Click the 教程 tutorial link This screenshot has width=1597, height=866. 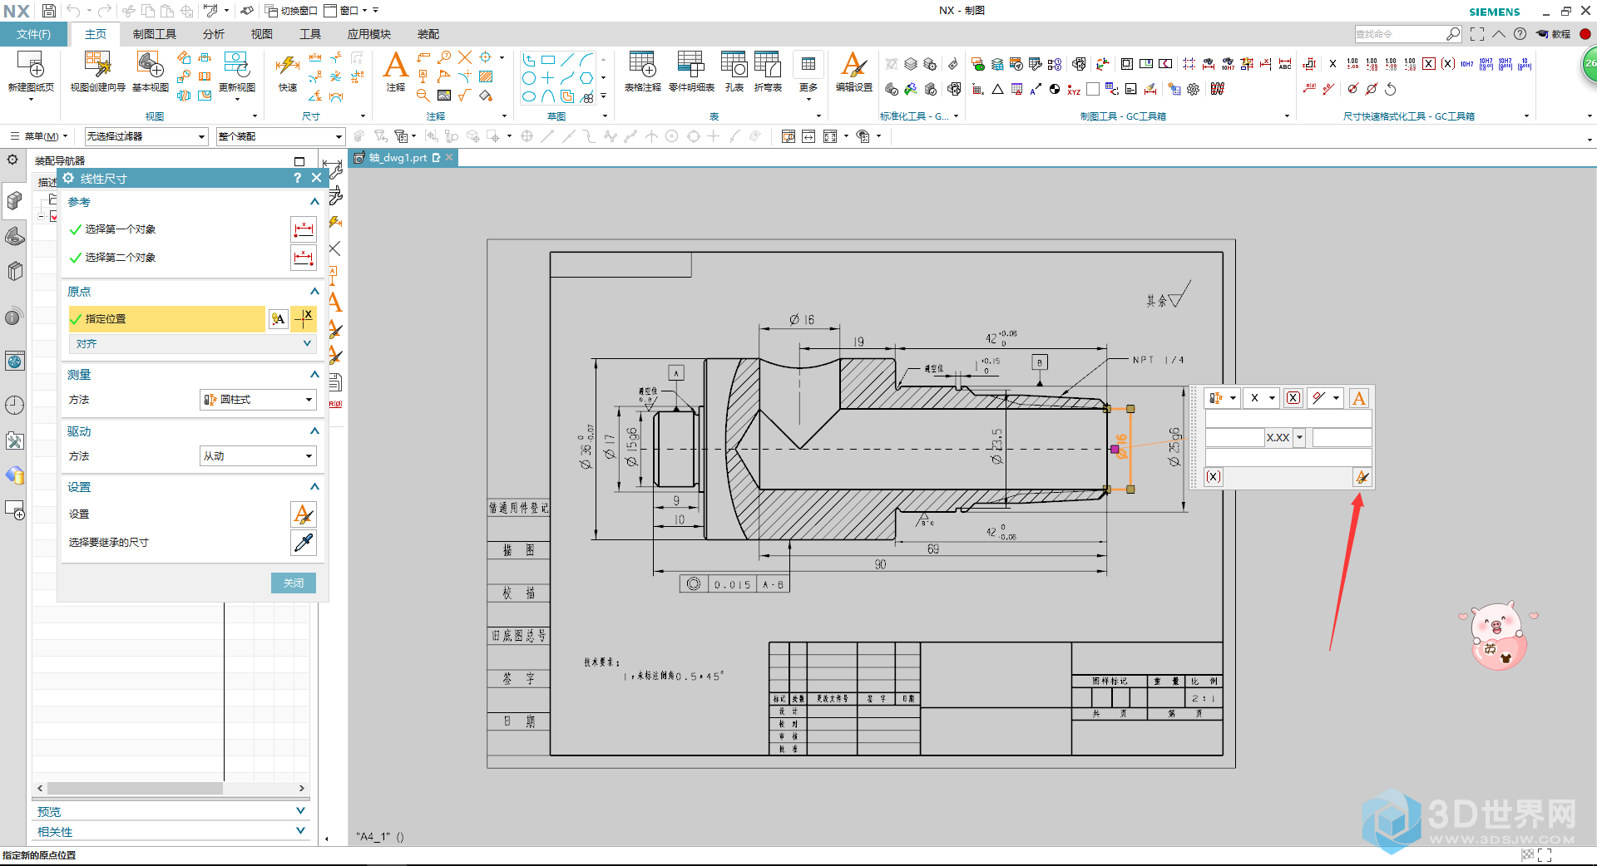click(x=1554, y=34)
